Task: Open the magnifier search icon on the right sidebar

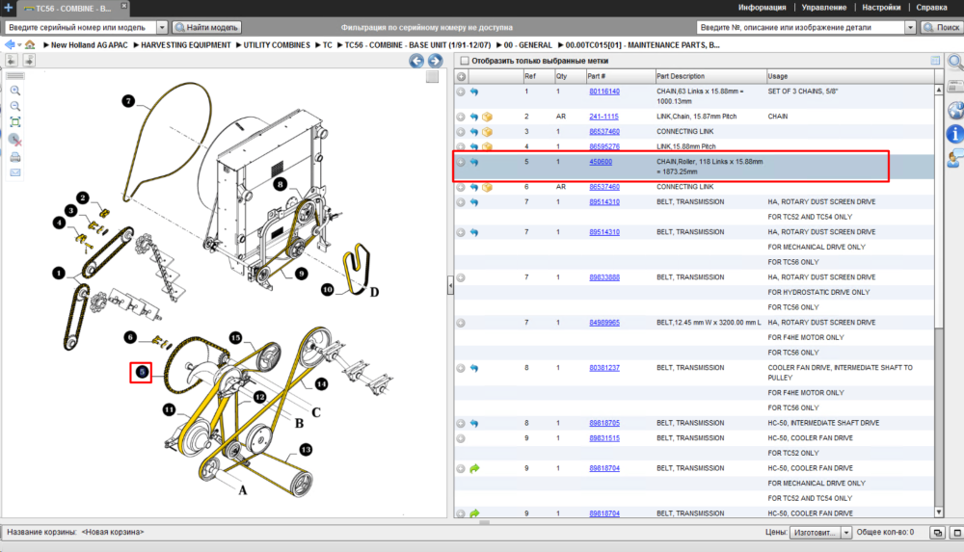Action: pos(955,62)
